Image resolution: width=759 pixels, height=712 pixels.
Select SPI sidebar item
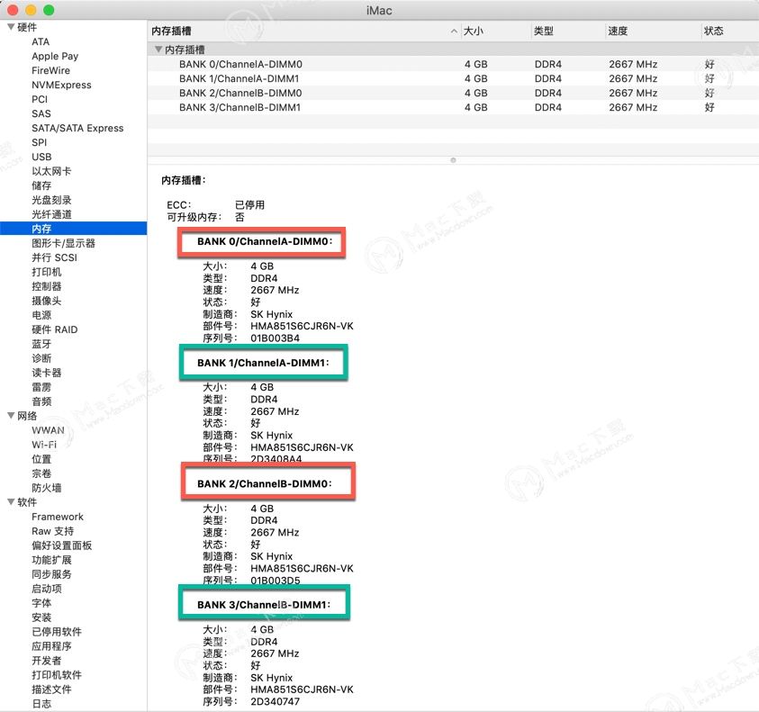tap(40, 142)
